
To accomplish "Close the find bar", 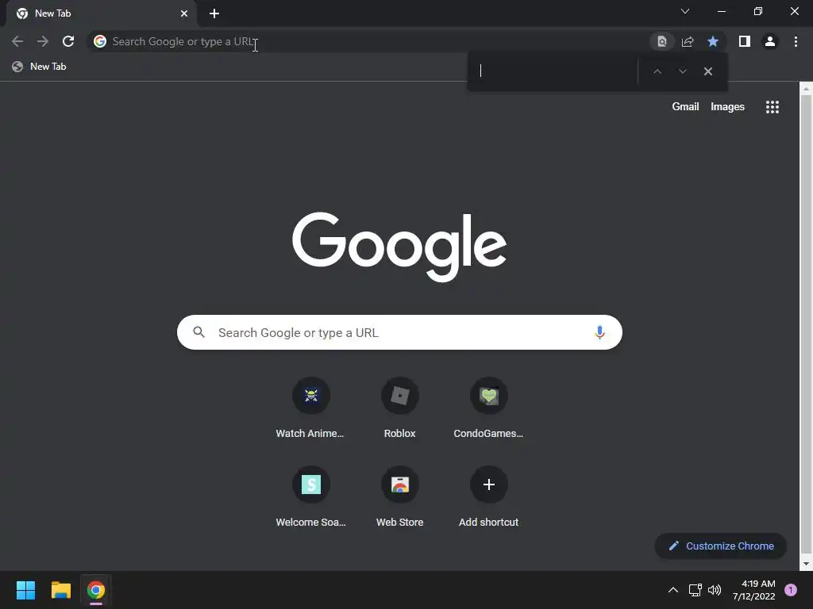I will coord(708,71).
